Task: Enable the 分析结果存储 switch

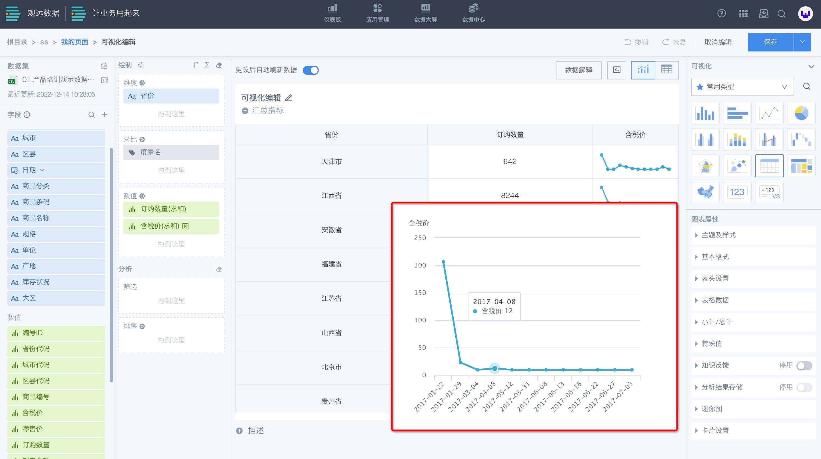Action: coord(804,387)
